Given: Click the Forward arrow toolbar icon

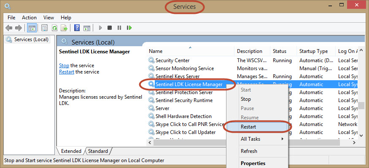Looking at the screenshot, I should (x=19, y=28).
